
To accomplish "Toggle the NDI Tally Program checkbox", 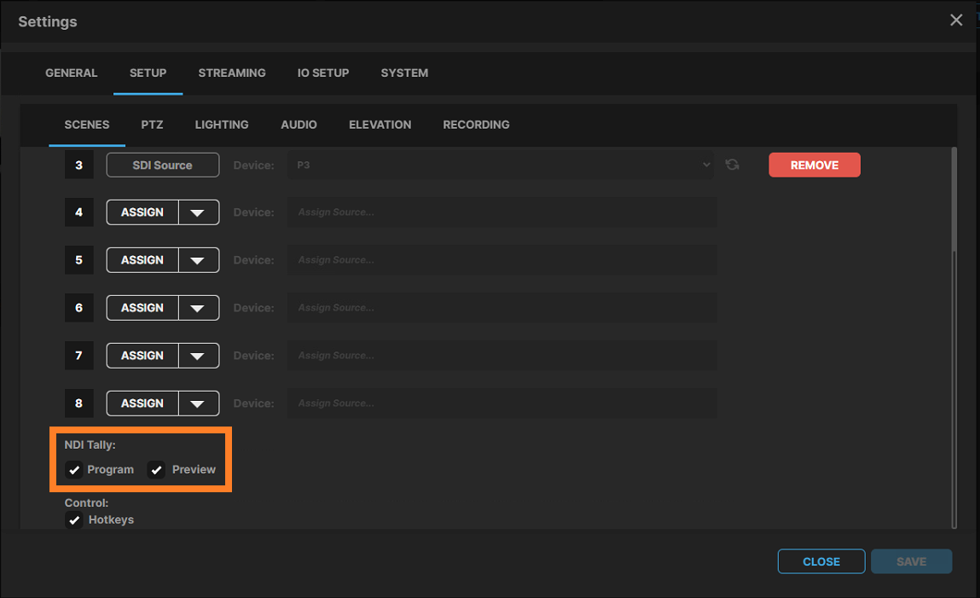I will [75, 470].
